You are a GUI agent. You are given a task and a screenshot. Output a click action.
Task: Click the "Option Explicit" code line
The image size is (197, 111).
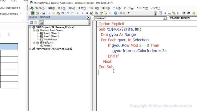tap(111, 24)
